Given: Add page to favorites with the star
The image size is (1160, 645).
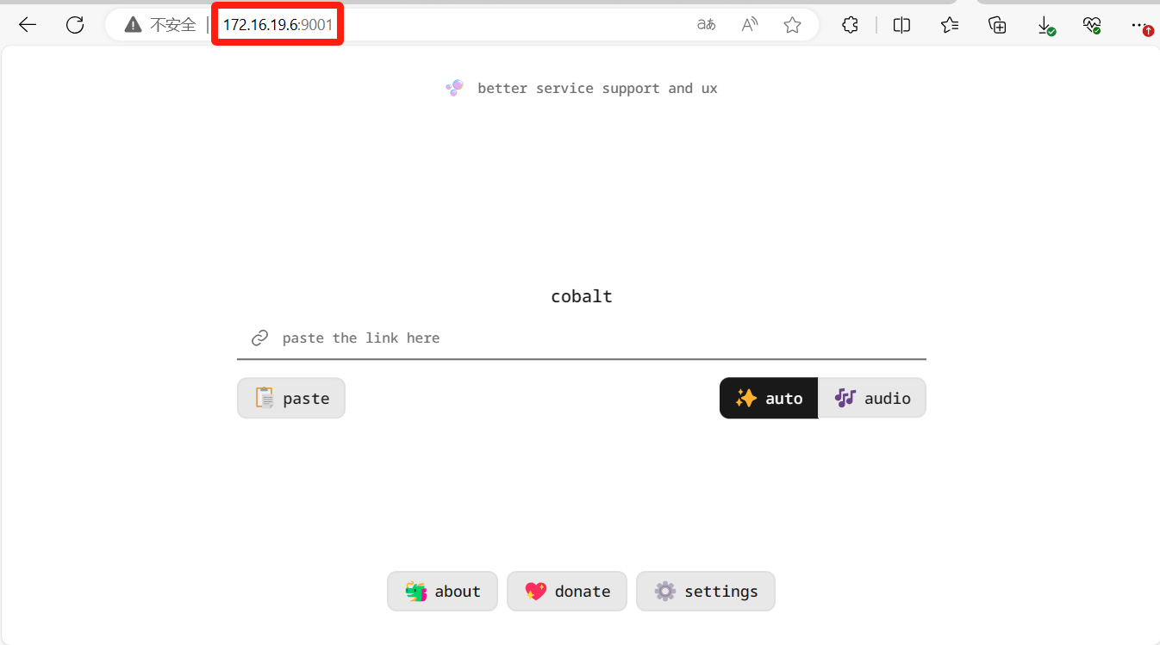Looking at the screenshot, I should coord(792,25).
